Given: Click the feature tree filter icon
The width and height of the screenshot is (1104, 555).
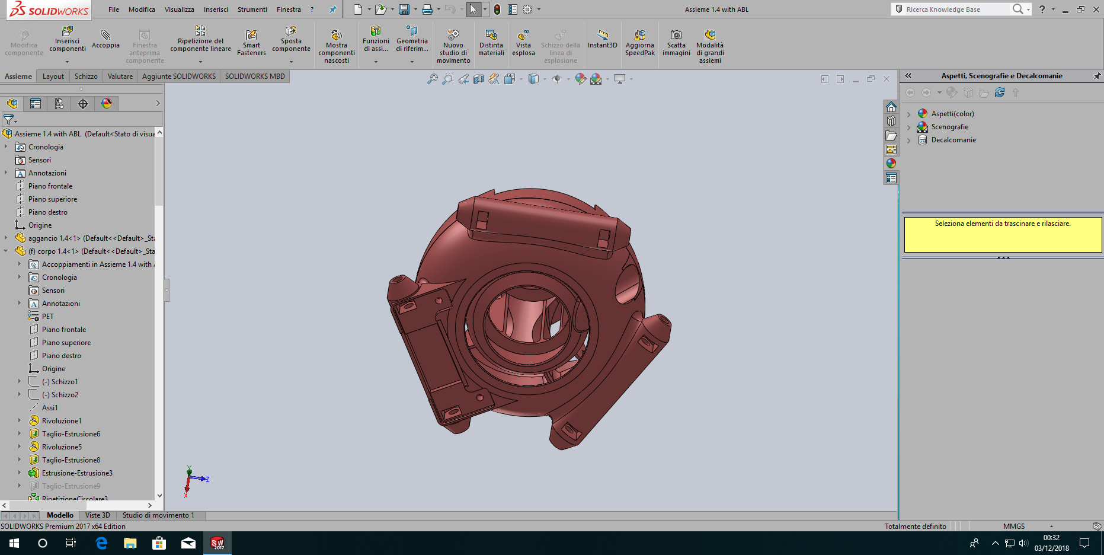Looking at the screenshot, I should (x=8, y=120).
